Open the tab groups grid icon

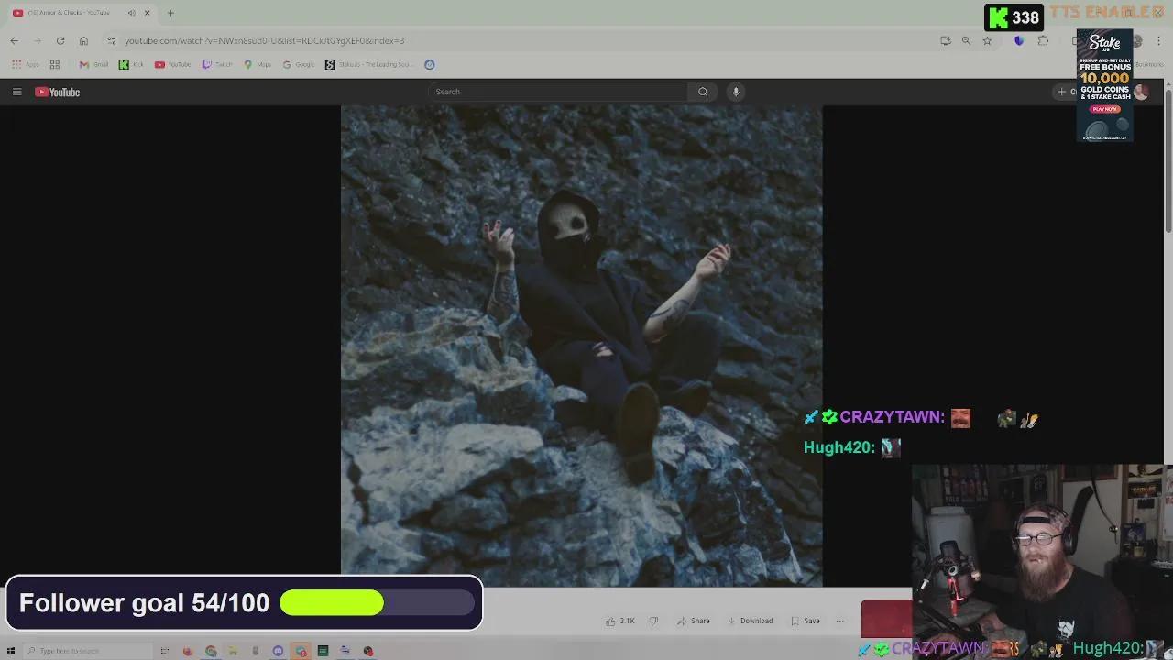[55, 64]
